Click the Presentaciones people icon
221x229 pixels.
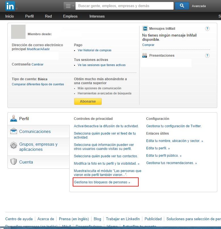point(145,56)
